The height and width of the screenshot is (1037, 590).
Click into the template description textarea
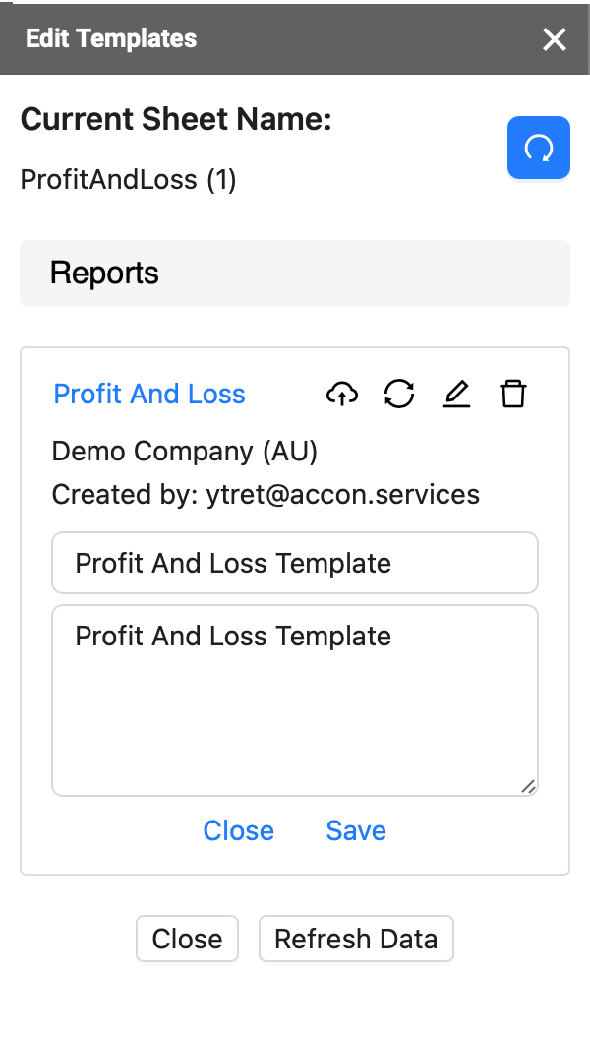[x=295, y=701]
